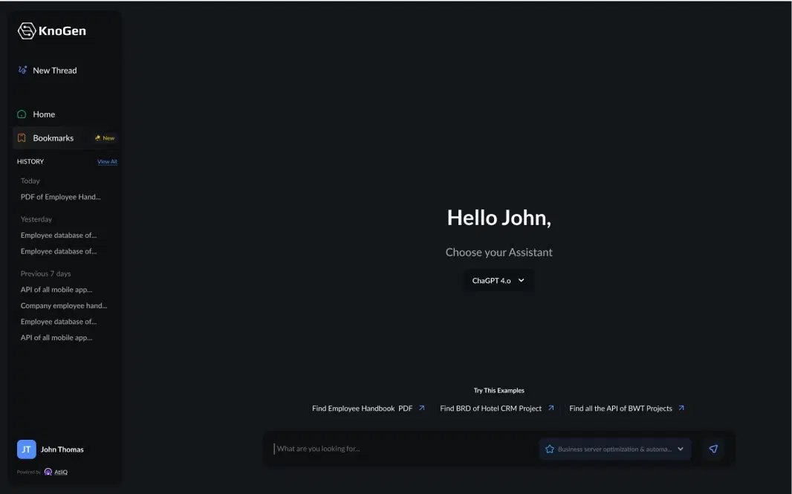Image resolution: width=792 pixels, height=494 pixels.
Task: Click the New Thread sparkle icon
Action: point(22,70)
